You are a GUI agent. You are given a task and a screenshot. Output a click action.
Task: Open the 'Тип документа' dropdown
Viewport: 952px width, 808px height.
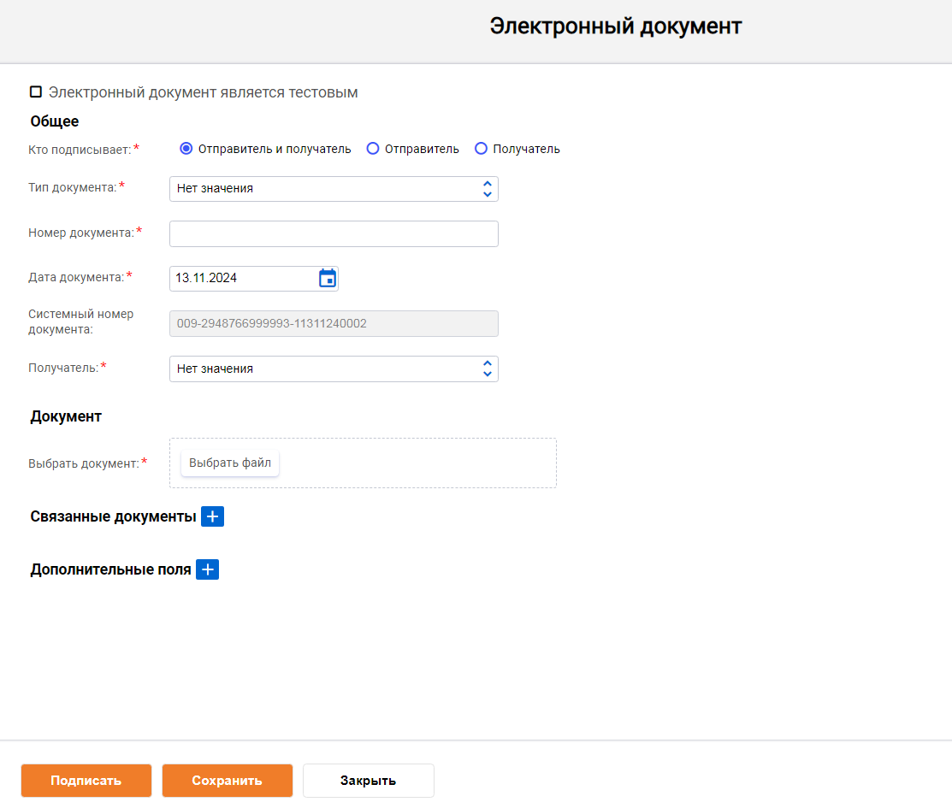(325, 189)
